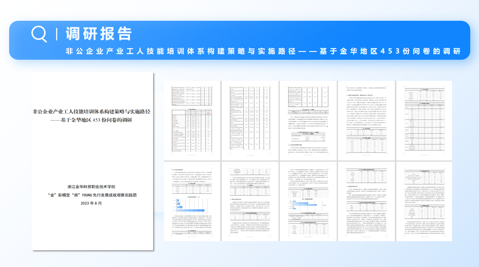Click the “金”彩蝶变“浙”YOUNG team name line
This screenshot has width=479, height=267.
(91, 195)
